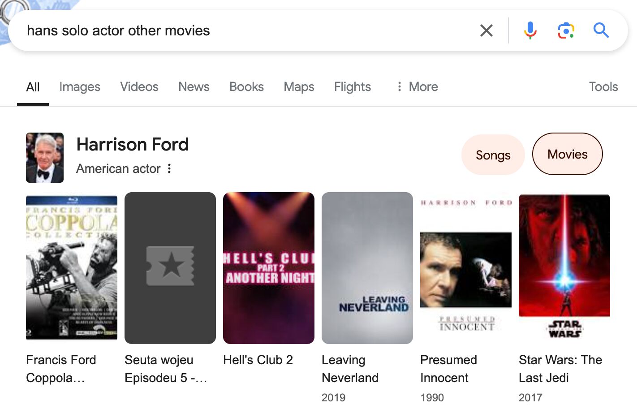Open the three-dot menu beside American actor
This screenshot has height=413, width=637.
point(169,168)
